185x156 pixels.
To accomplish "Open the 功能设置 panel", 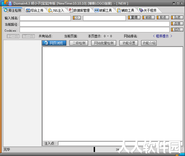I will 129,43.
